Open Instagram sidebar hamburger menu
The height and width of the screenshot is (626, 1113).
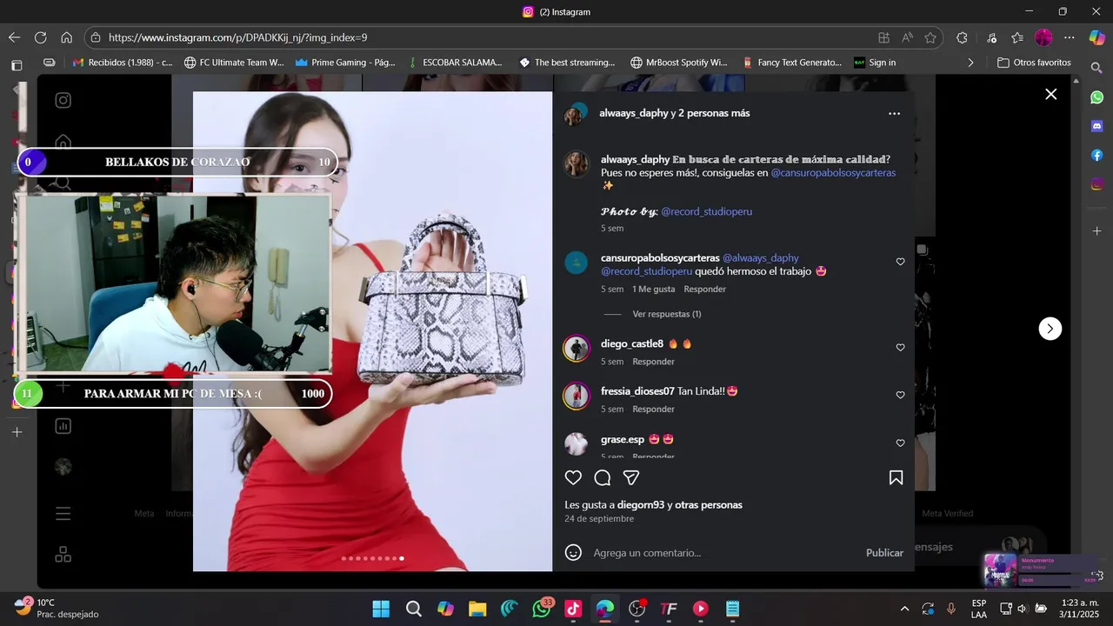63,514
